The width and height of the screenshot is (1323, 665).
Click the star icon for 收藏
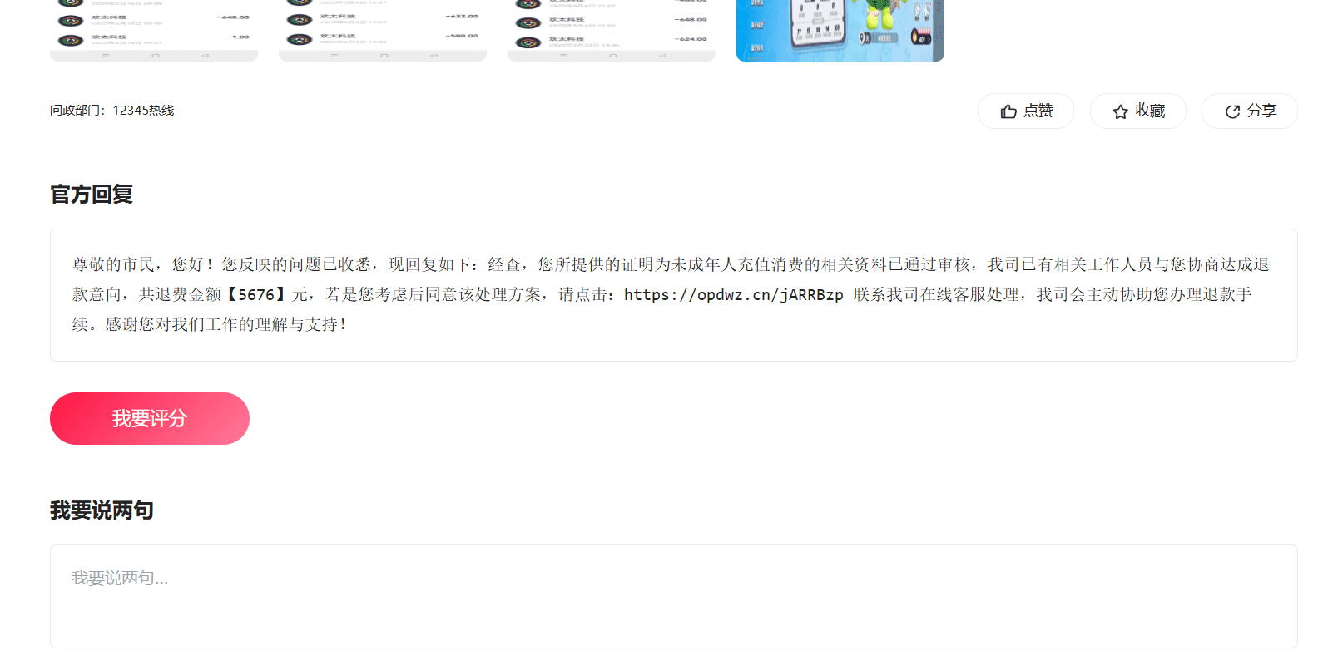point(1121,111)
